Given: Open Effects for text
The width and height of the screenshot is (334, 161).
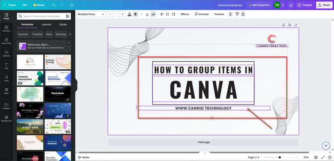Looking at the screenshot, I should [185, 14].
